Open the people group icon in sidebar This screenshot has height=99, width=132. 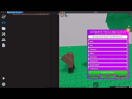click(x=4, y=40)
